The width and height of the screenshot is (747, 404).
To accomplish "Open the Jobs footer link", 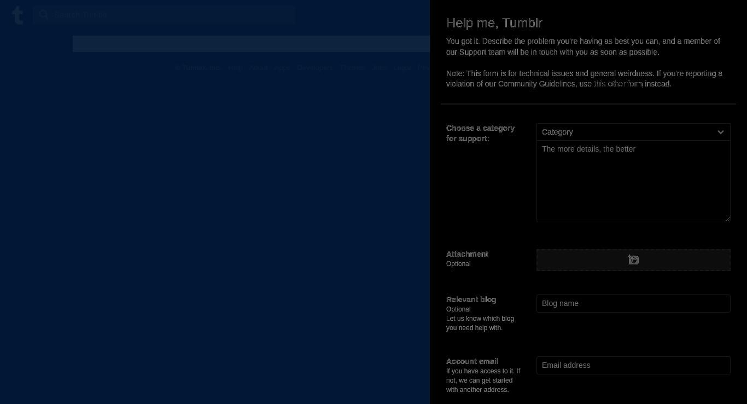I will (379, 68).
